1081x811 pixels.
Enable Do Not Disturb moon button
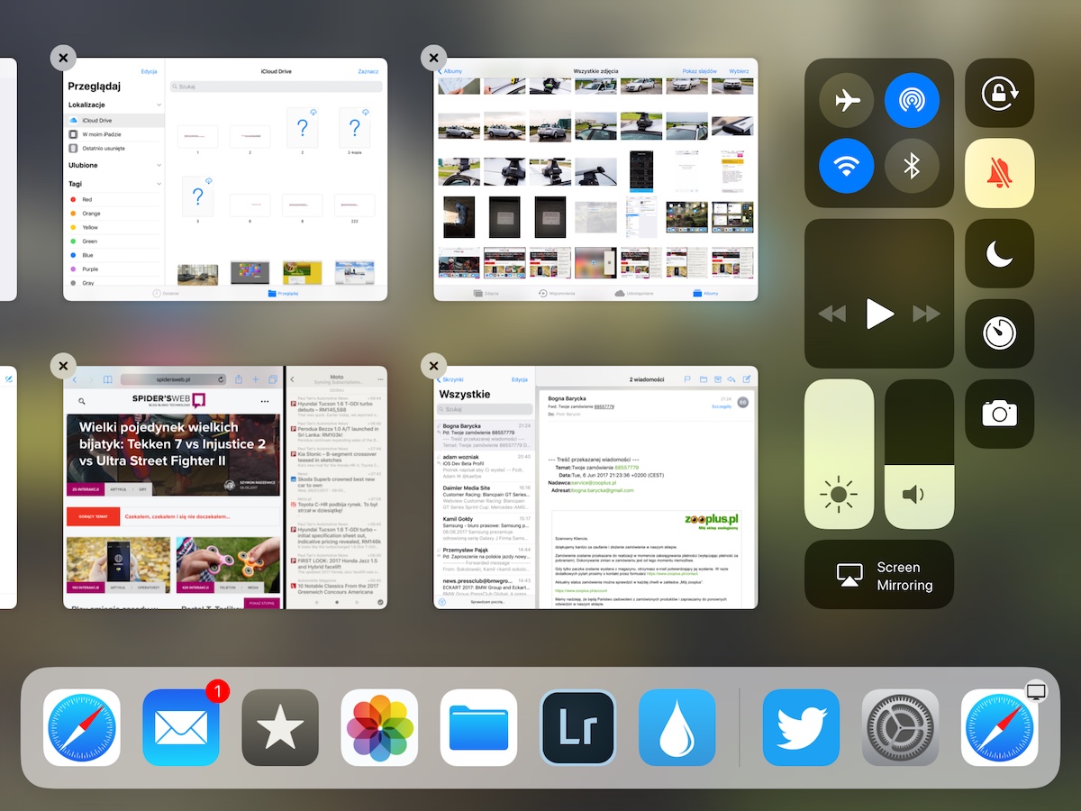[x=1000, y=253]
